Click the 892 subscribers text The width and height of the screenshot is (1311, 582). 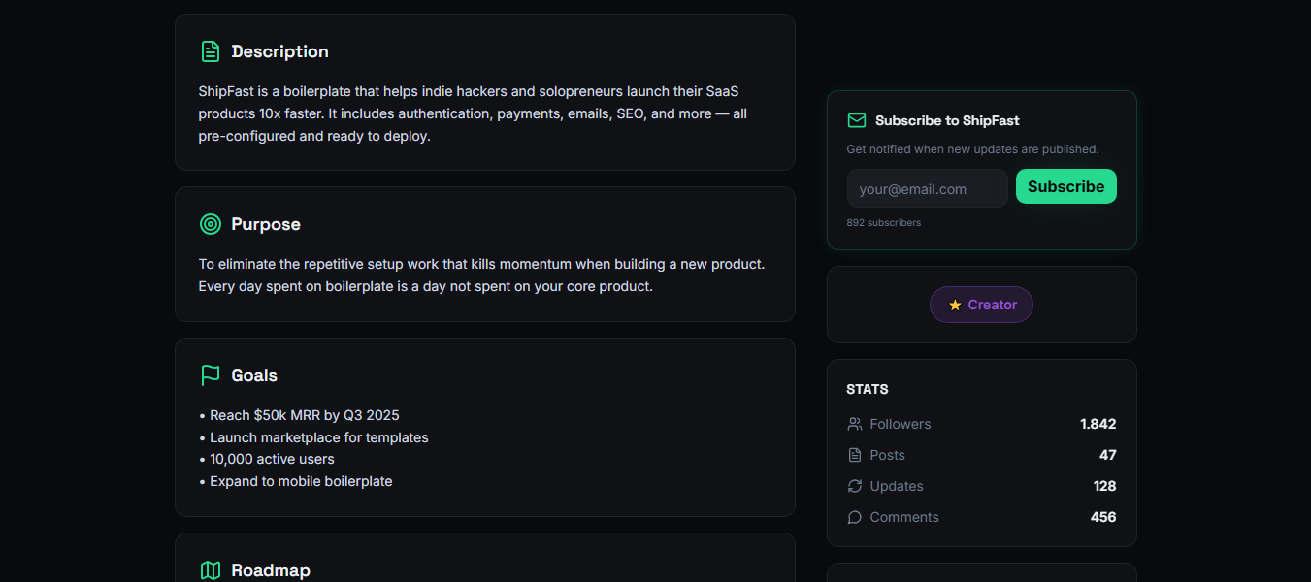coord(883,222)
